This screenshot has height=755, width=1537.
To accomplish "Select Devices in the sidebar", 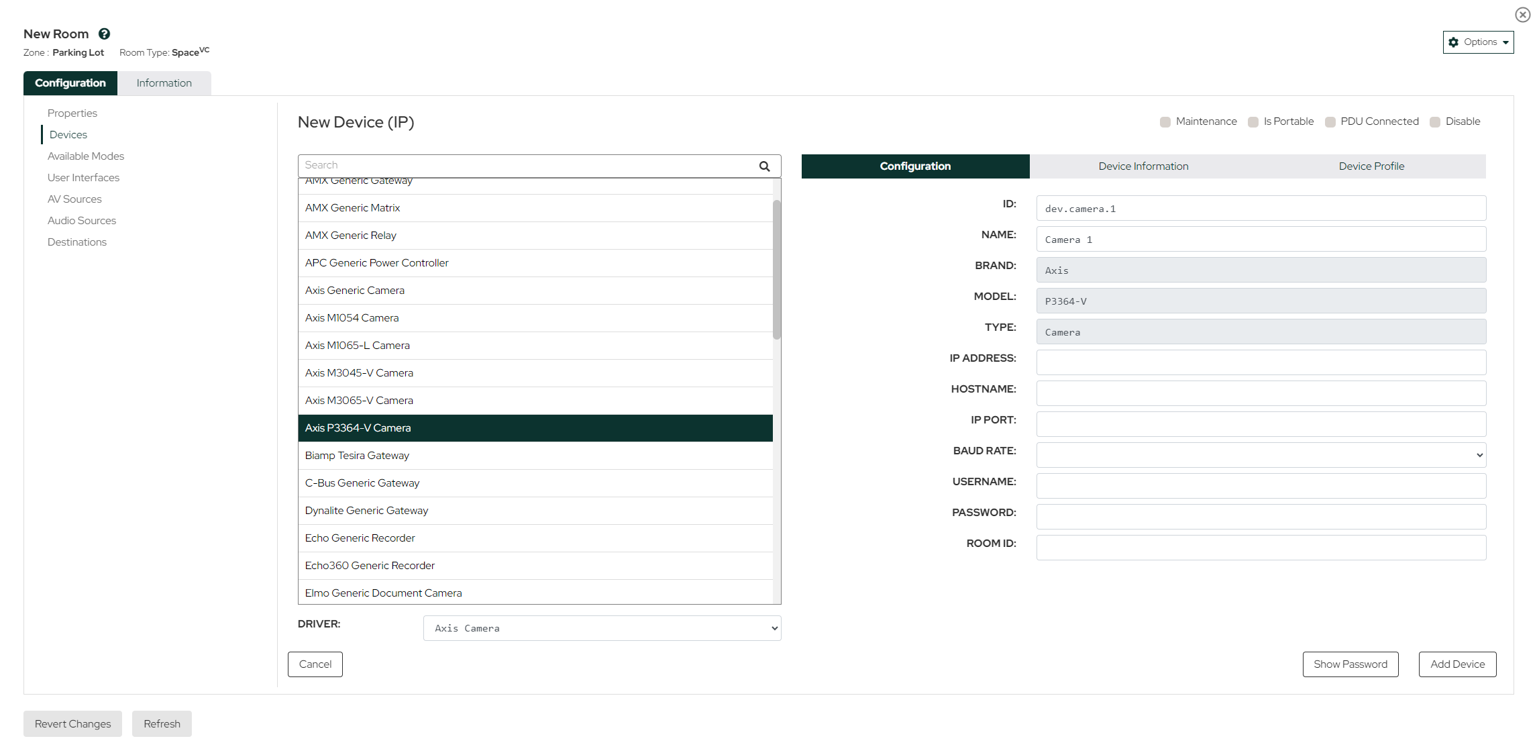I will pos(68,135).
